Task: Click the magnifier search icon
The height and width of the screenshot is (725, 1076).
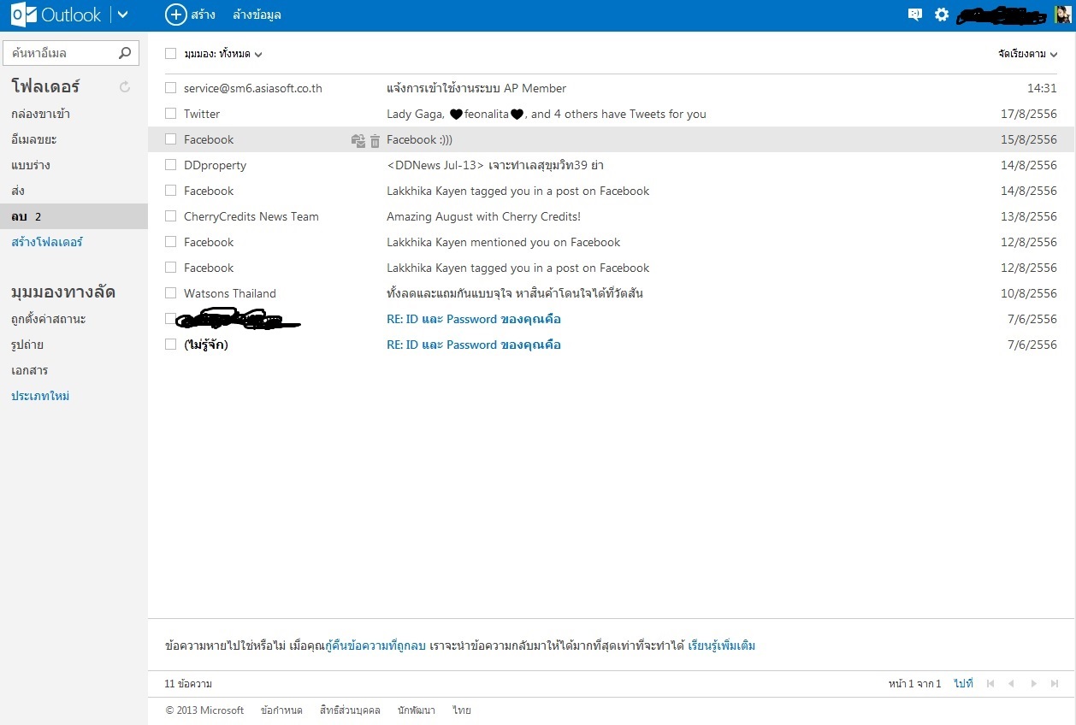Action: point(125,53)
